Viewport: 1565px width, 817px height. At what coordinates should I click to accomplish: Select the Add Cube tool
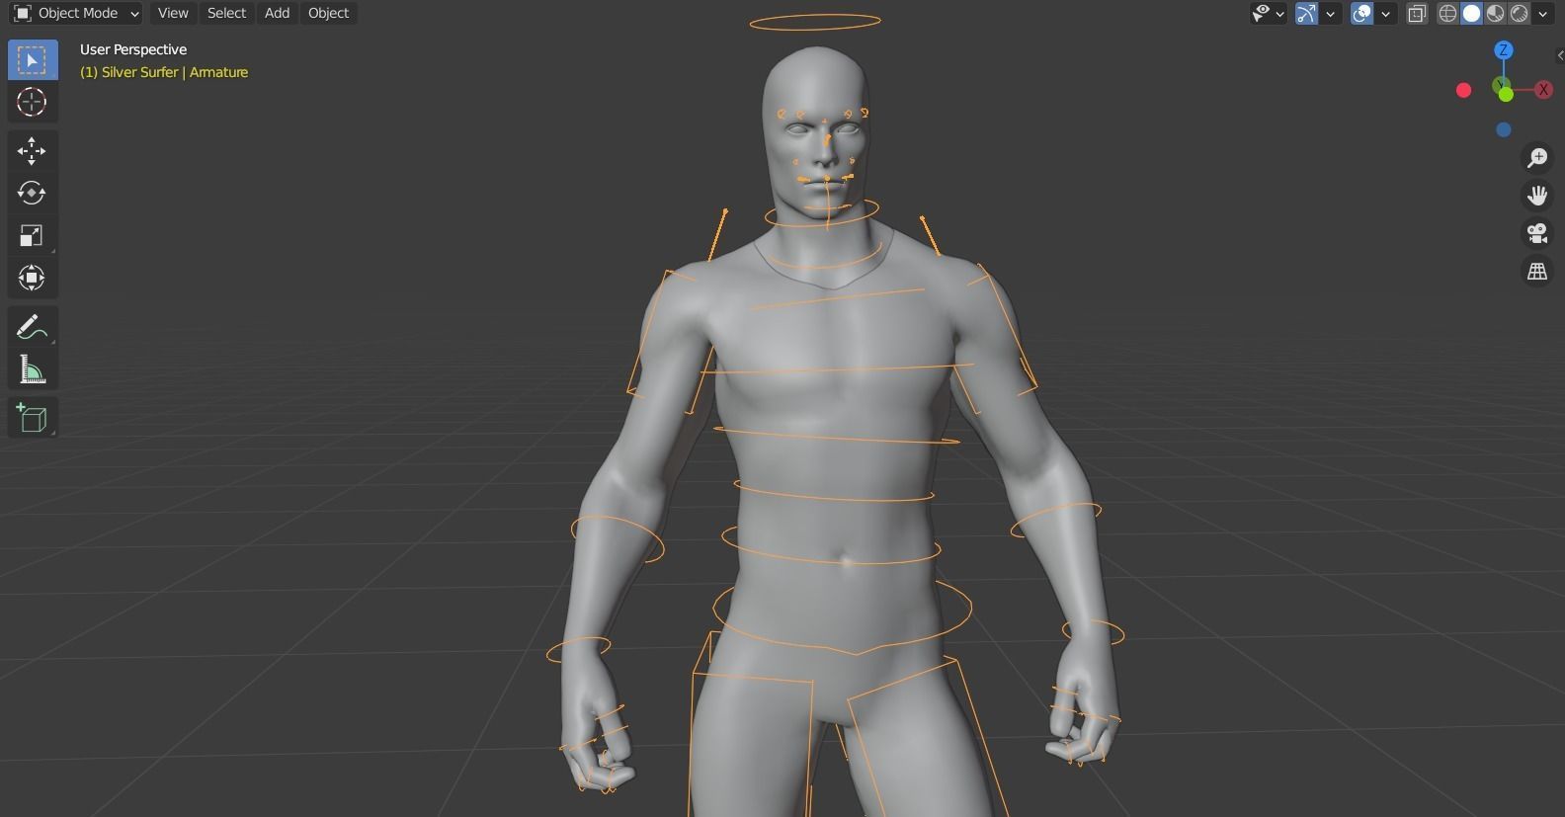[33, 418]
